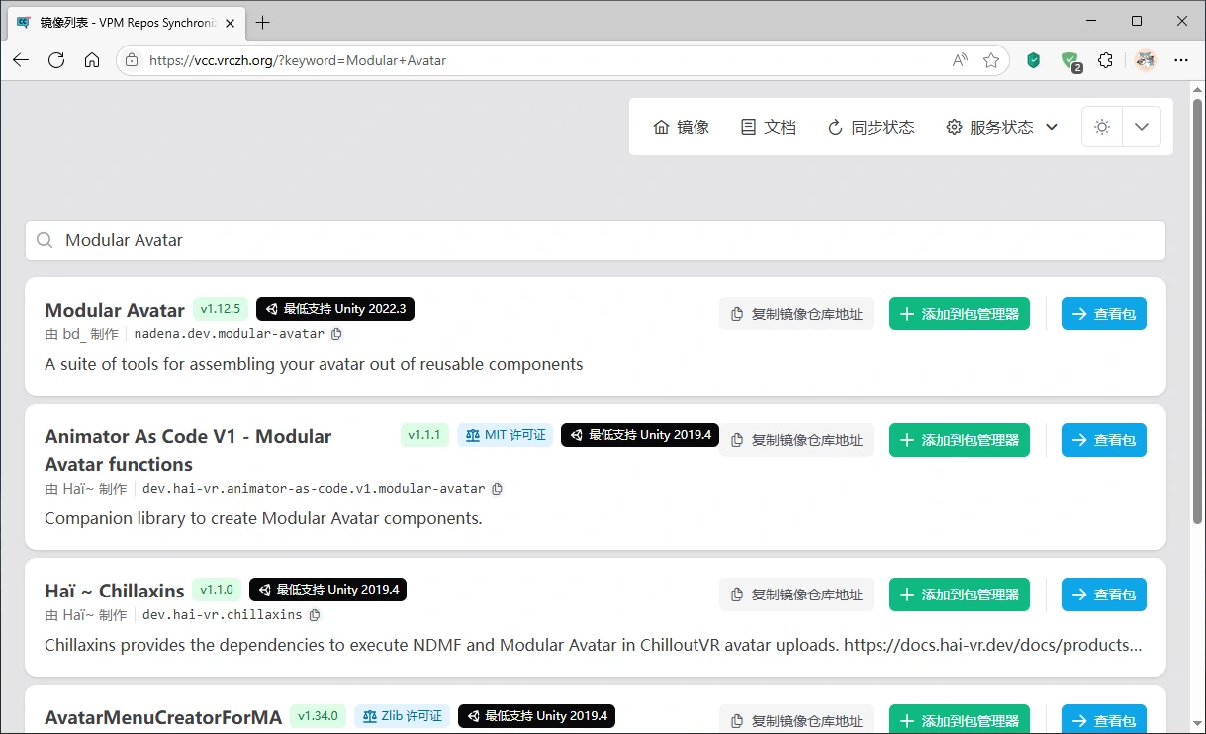
Task: Open the browser settings ellipsis menu
Action: [1181, 60]
